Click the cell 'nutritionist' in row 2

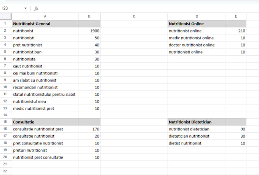(45, 31)
